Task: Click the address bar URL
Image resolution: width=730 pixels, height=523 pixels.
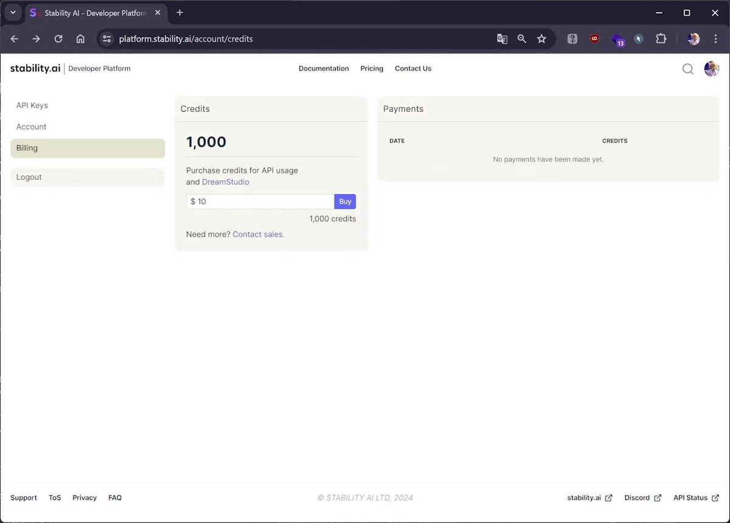Action: click(x=186, y=38)
